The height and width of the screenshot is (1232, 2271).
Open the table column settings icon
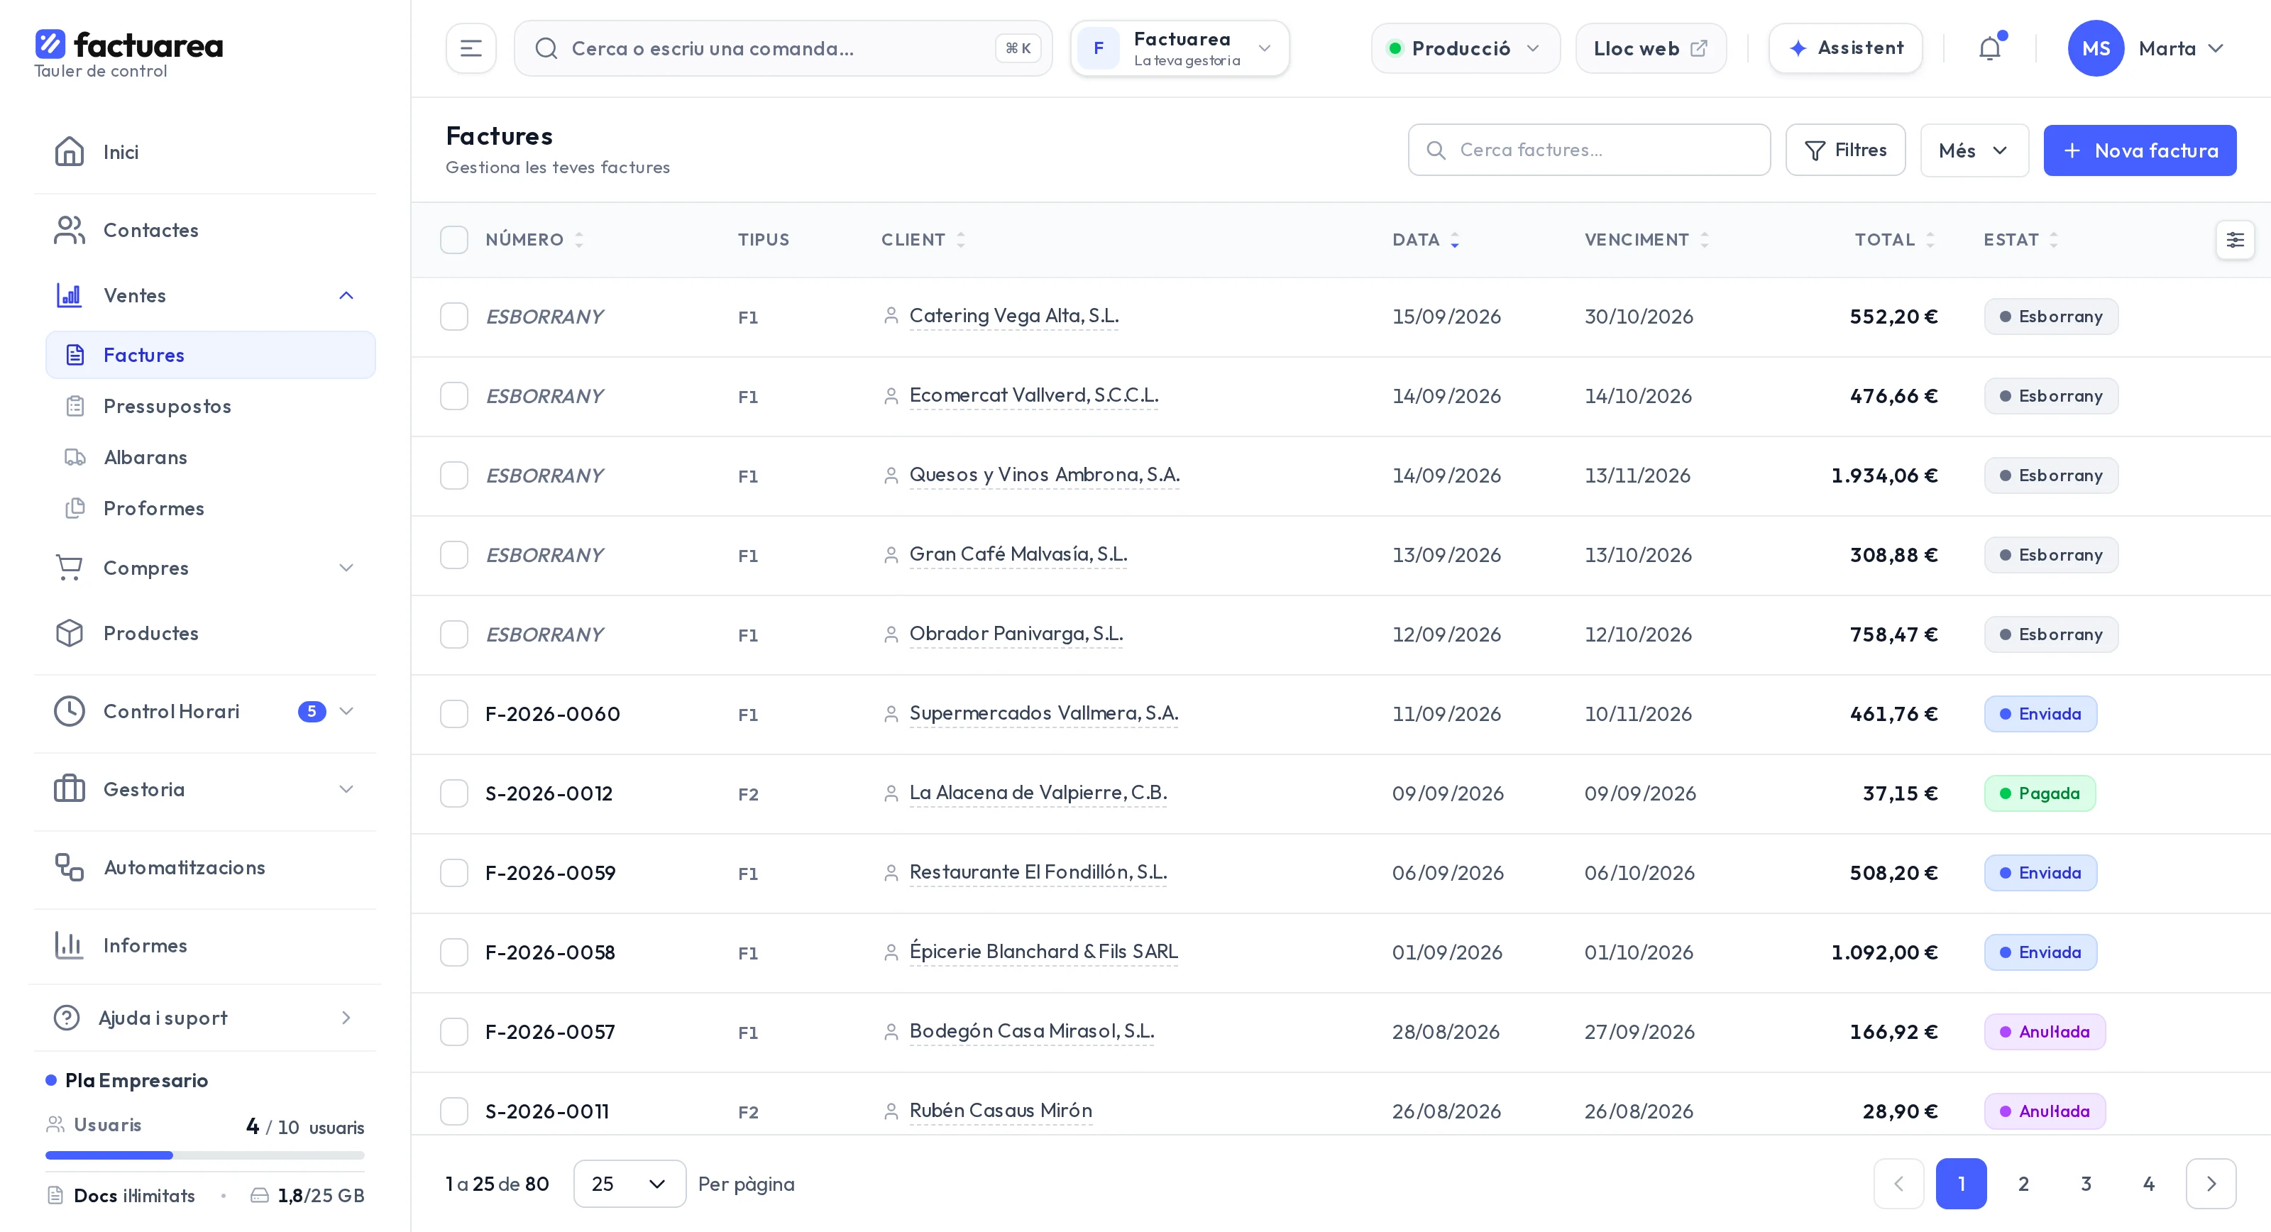(2235, 240)
